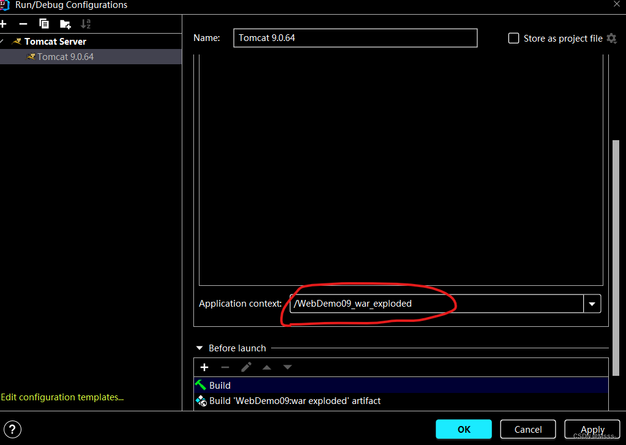This screenshot has height=445, width=626.
Task: Copy the selected configuration
Action: pos(44,24)
